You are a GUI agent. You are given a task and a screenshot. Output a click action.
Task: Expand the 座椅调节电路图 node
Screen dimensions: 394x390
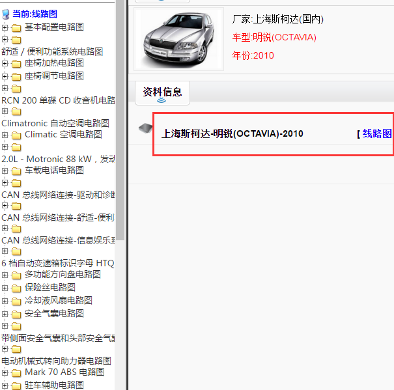coord(5,76)
